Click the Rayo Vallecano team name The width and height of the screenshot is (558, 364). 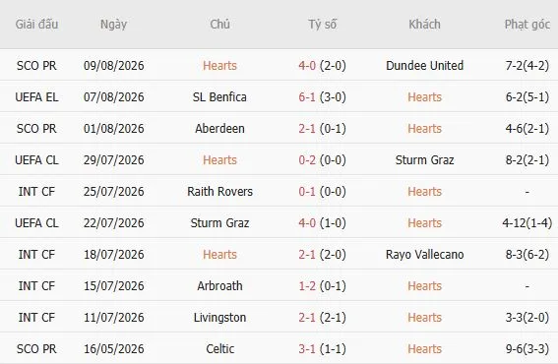click(424, 255)
